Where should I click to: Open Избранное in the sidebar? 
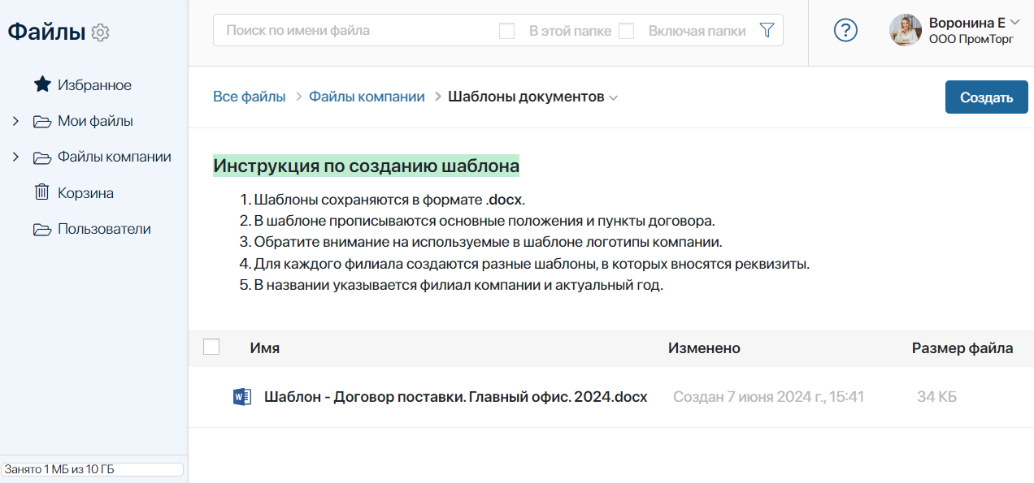point(94,85)
